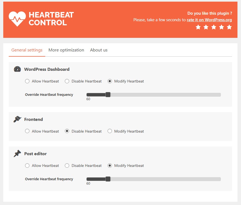This screenshot has height=205, width=241.
Task: Select Modify Heartbeat for Frontend
Action: coord(110,131)
